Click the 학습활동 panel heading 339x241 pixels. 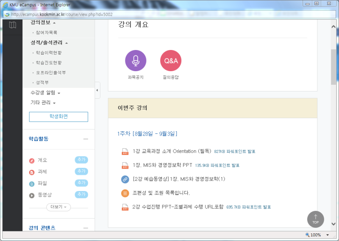(39, 139)
